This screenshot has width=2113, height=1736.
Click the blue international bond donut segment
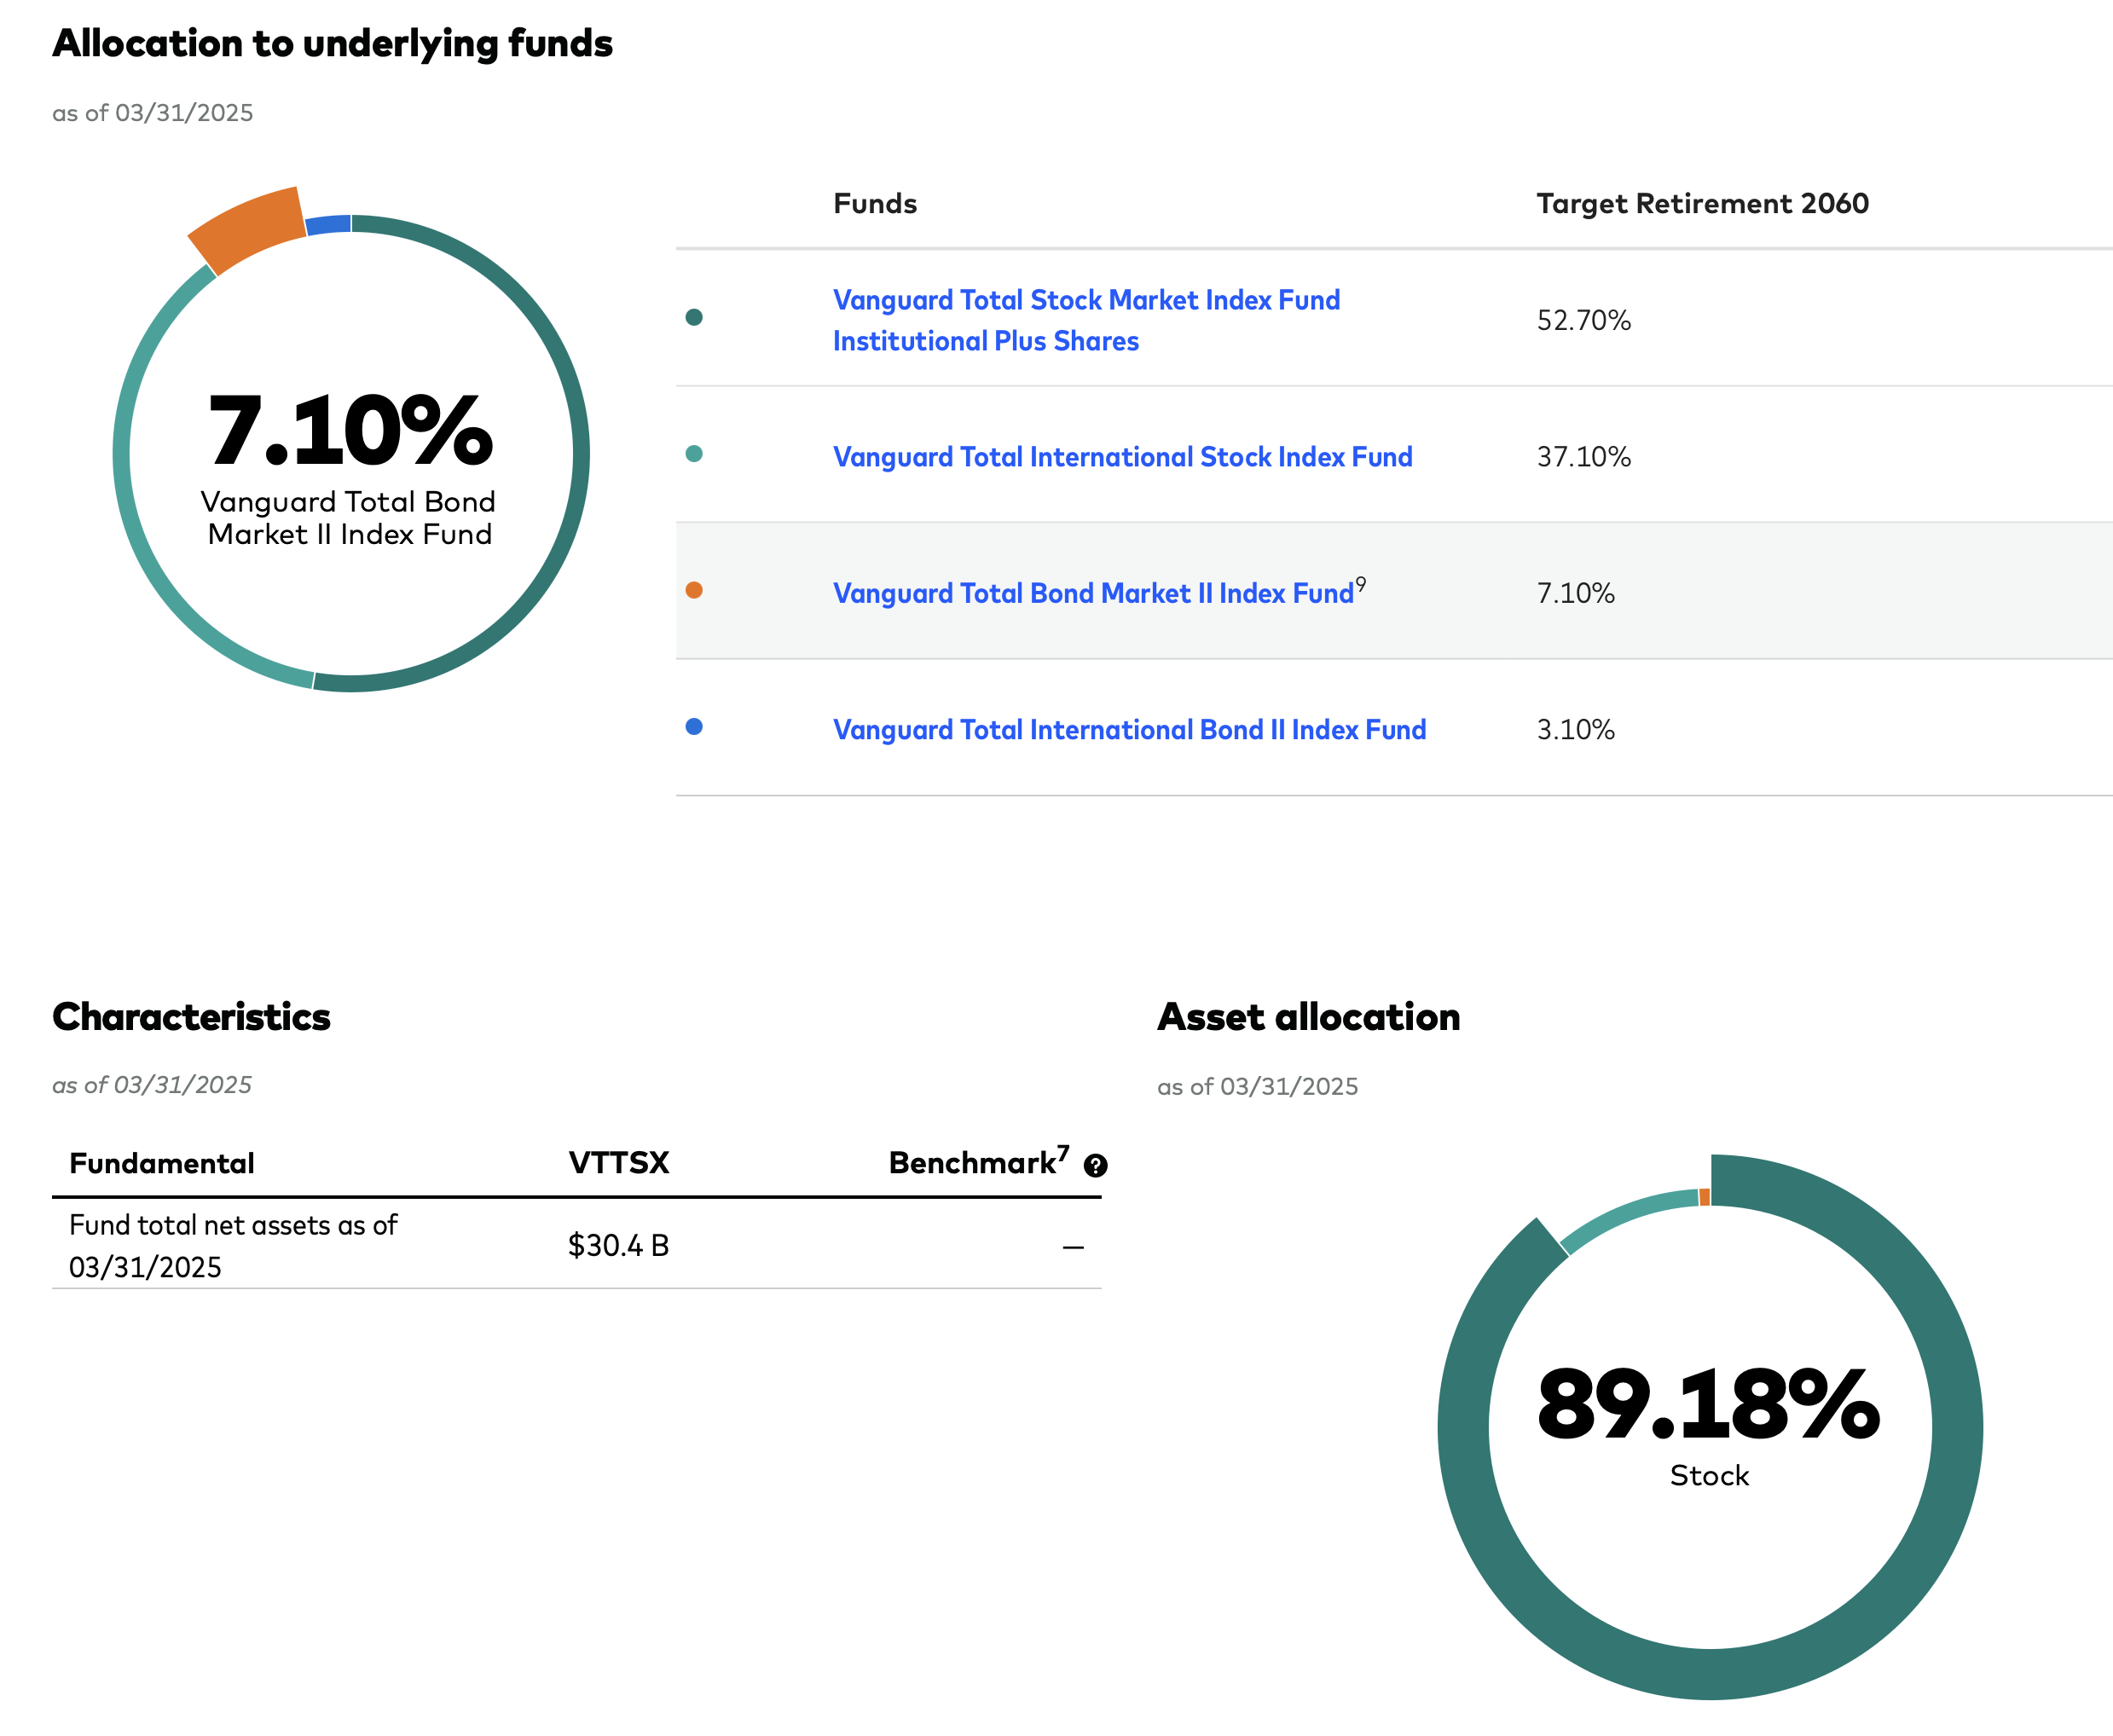tap(328, 224)
